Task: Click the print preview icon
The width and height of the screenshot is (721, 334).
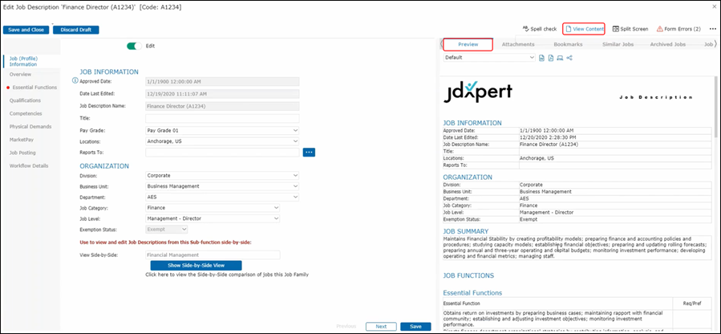Action: point(560,58)
